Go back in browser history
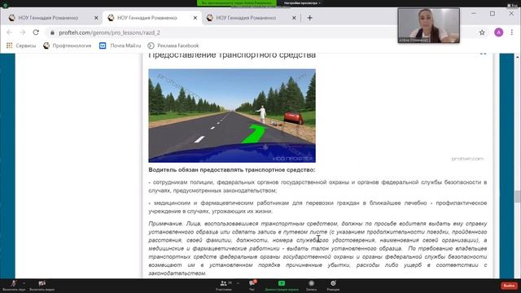This screenshot has width=521, height=293. pos(9,33)
